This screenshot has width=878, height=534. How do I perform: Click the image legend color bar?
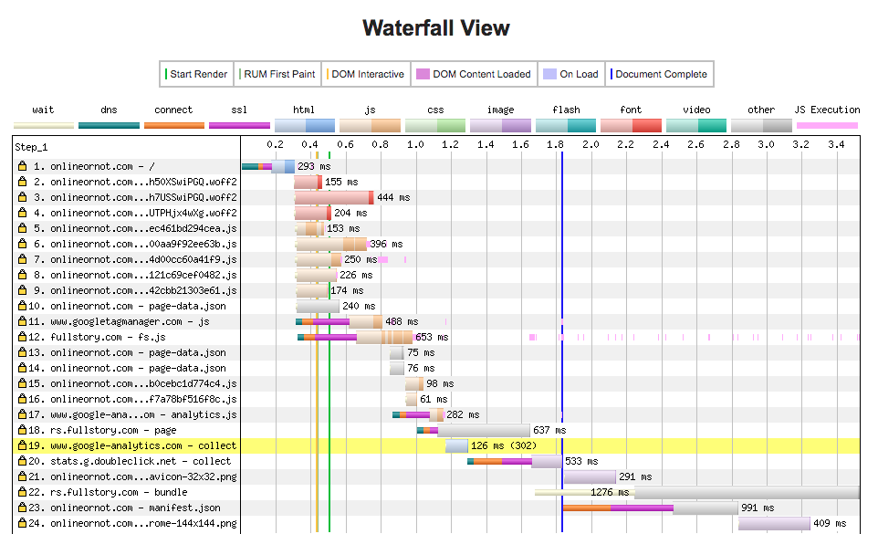[x=500, y=125]
